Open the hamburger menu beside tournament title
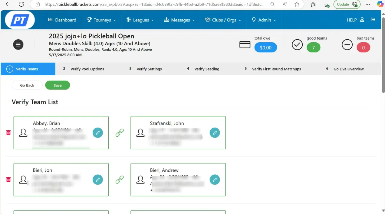This screenshot has width=385, height=214. (x=18, y=45)
